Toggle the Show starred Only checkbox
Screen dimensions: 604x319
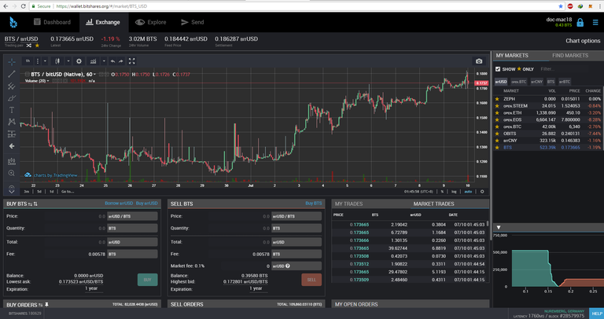tap(499, 68)
